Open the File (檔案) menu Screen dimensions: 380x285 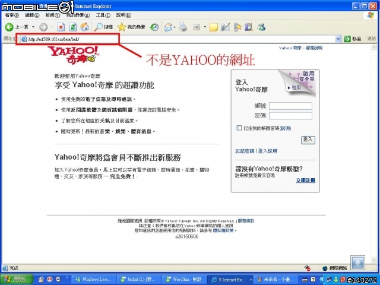pyautogui.click(x=12, y=15)
